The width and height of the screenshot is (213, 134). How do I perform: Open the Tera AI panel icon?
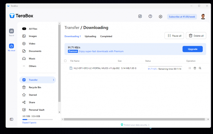[x=11, y=31]
